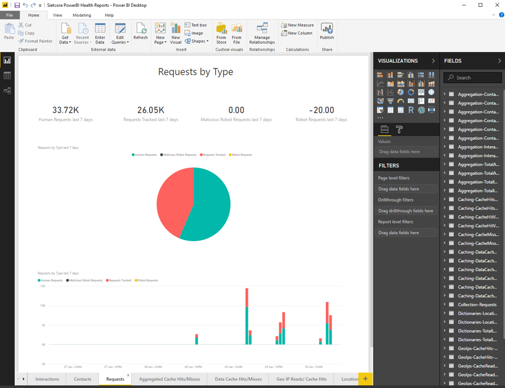Open the Format paint roller pane

(399, 130)
